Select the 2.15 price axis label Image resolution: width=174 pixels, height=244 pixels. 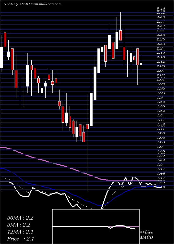[x=161, y=57]
